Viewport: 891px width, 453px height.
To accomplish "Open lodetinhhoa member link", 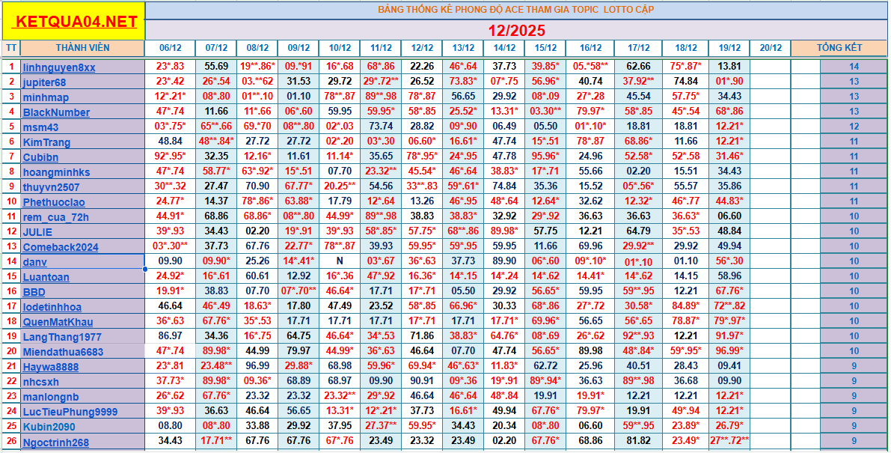I will coord(52,307).
